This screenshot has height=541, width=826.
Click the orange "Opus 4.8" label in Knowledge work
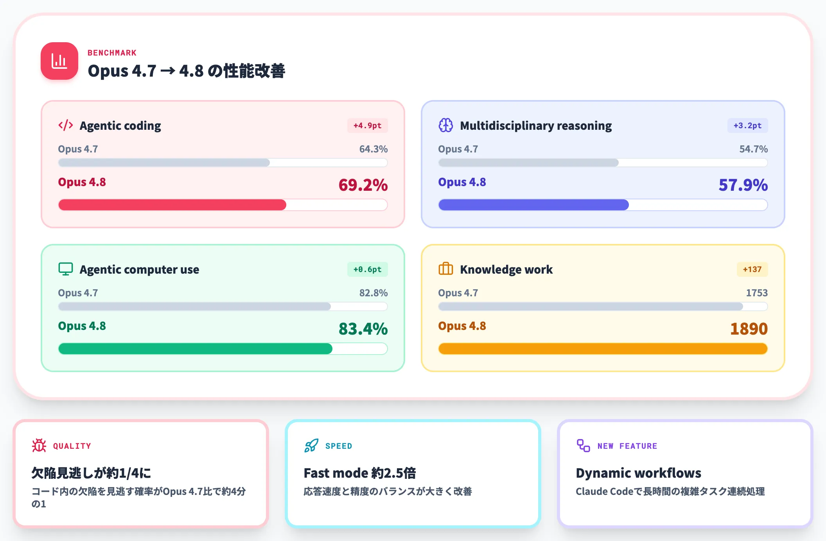pos(462,326)
